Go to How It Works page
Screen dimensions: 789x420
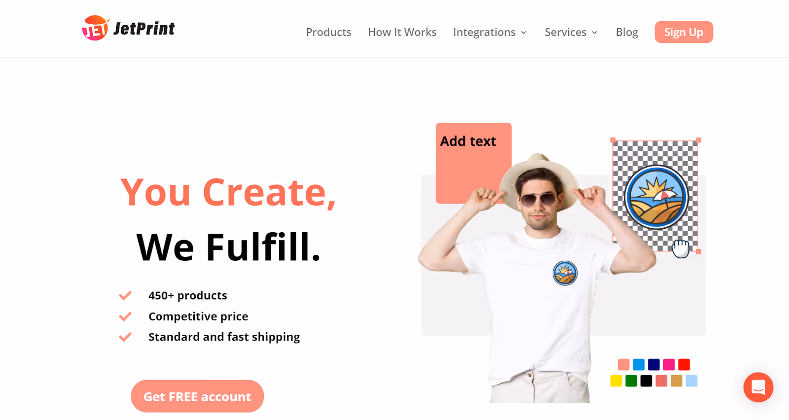402,32
